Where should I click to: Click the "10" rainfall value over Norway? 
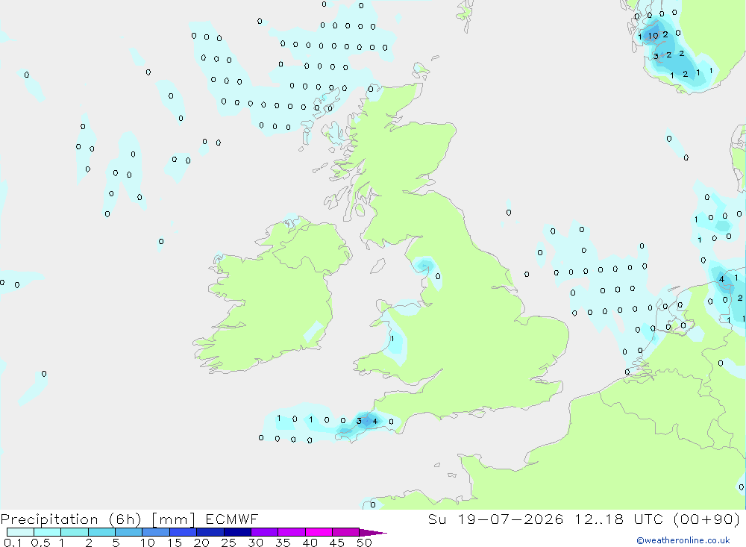click(653, 36)
